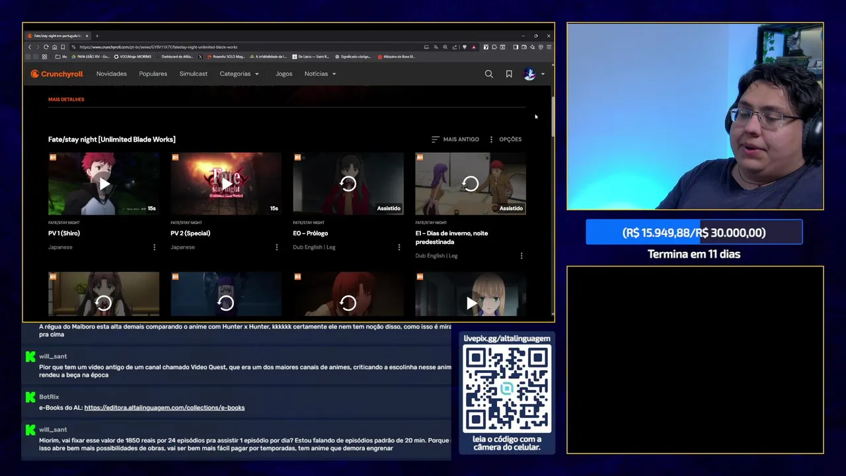The image size is (846, 476).
Task: Open the browser hamburger menu
Action: coord(549,47)
